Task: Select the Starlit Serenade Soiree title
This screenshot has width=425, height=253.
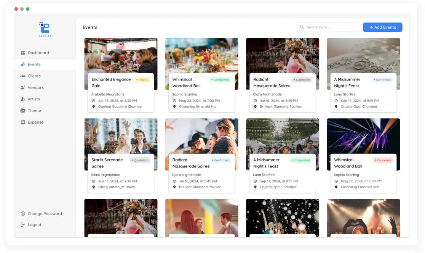Action: [x=107, y=163]
